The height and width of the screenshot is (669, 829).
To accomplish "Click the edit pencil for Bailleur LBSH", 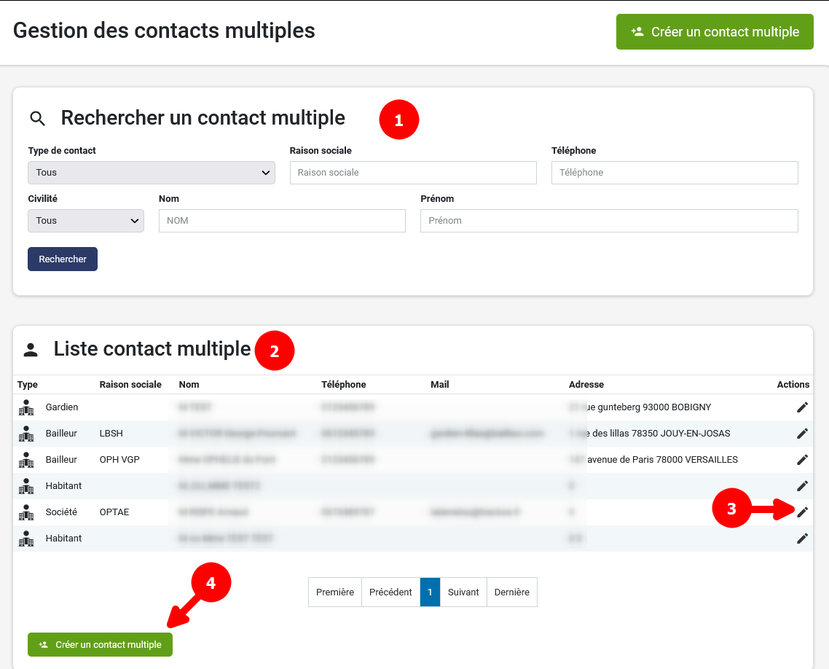I will pyautogui.click(x=802, y=434).
